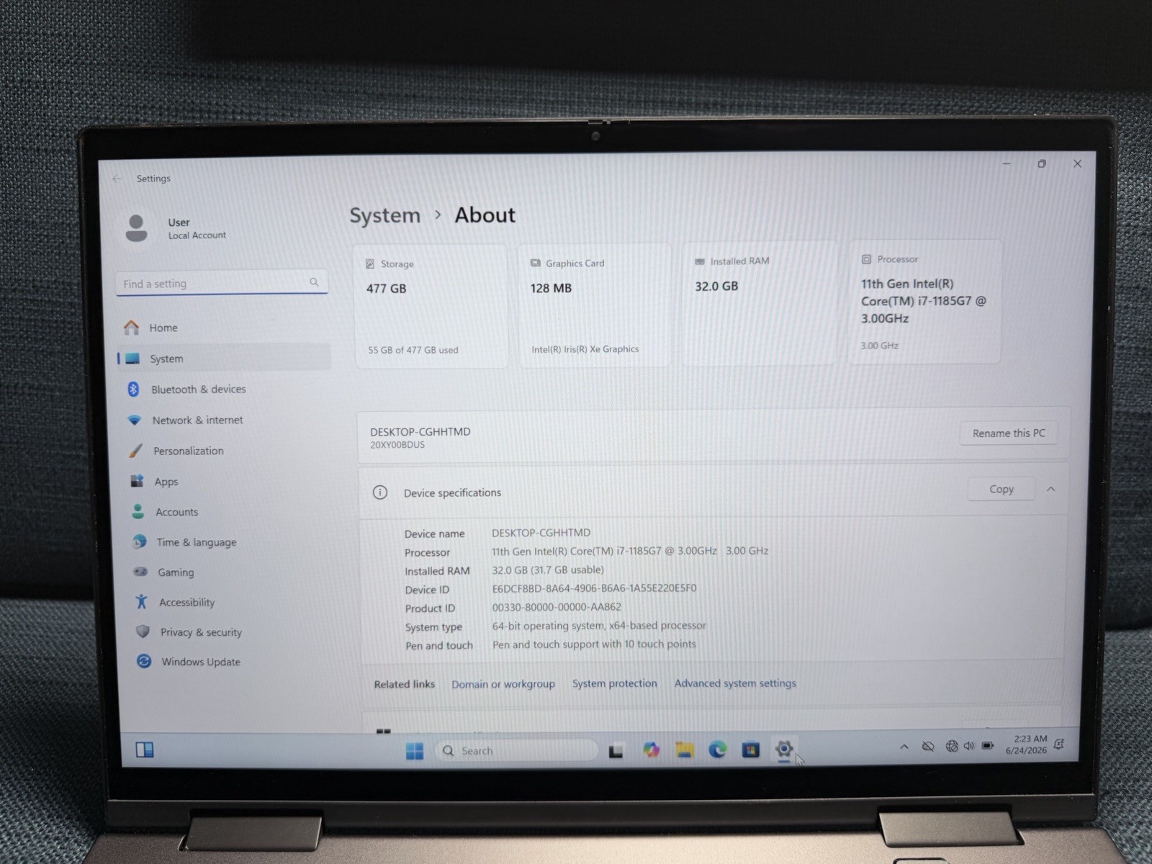This screenshot has height=864, width=1152.
Task: Click the User account avatar
Action: [x=136, y=228]
